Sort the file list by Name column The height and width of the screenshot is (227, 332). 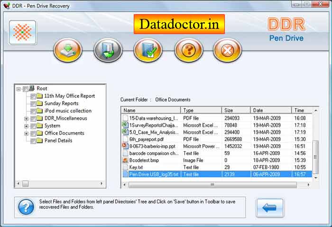(x=151, y=110)
